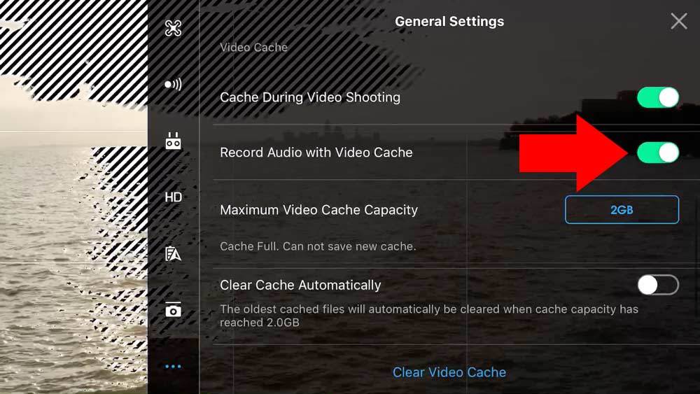Click the Cache Full warning message

click(318, 246)
